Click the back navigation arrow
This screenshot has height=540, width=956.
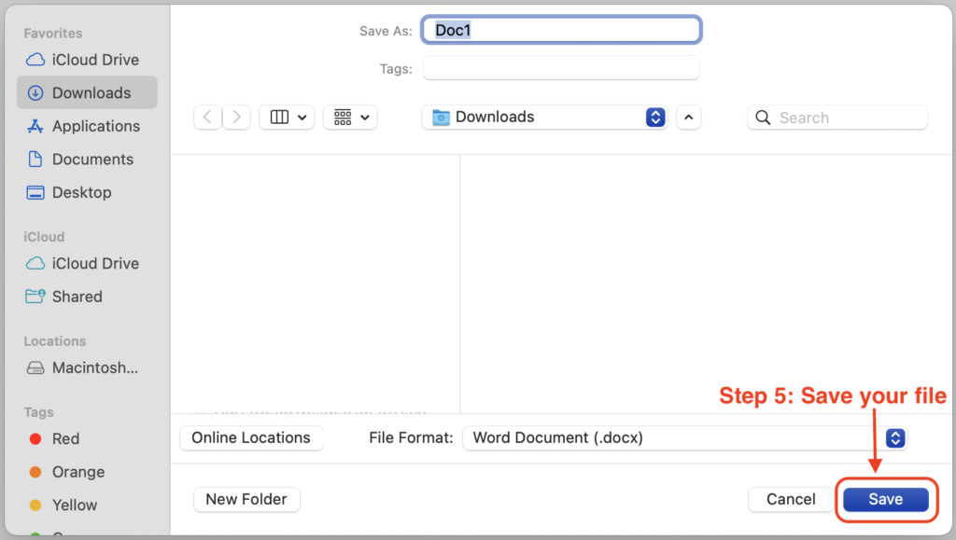click(x=207, y=118)
